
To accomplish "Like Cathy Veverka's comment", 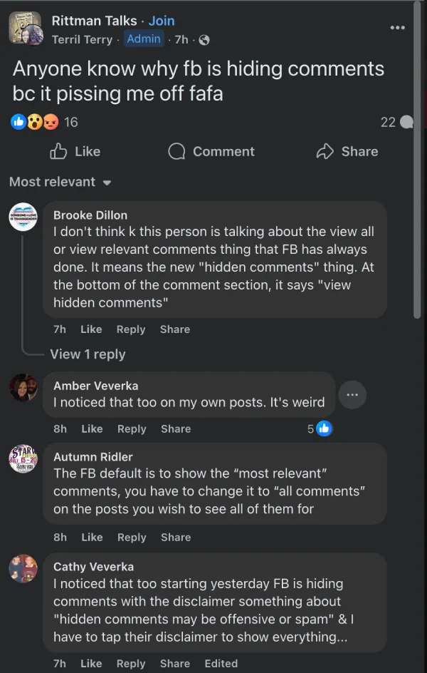I will (x=92, y=663).
